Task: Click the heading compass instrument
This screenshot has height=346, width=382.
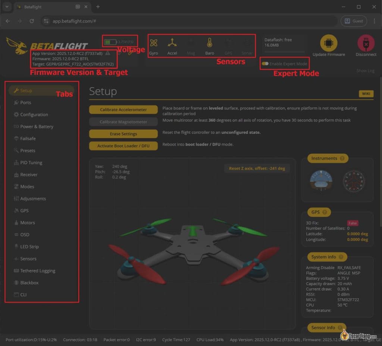Action: click(354, 181)
